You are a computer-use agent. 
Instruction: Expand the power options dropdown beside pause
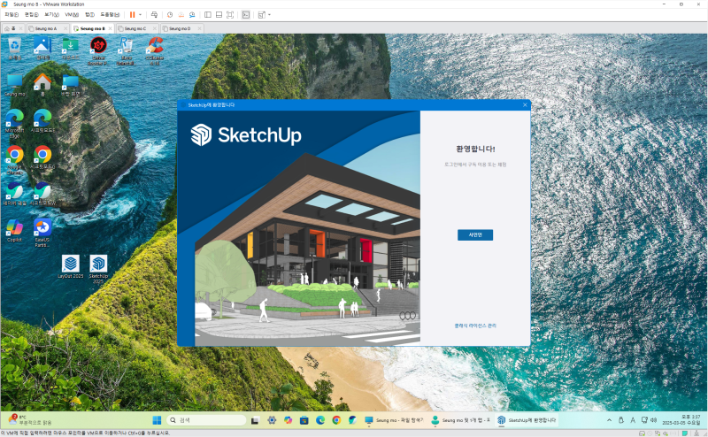[x=140, y=15]
